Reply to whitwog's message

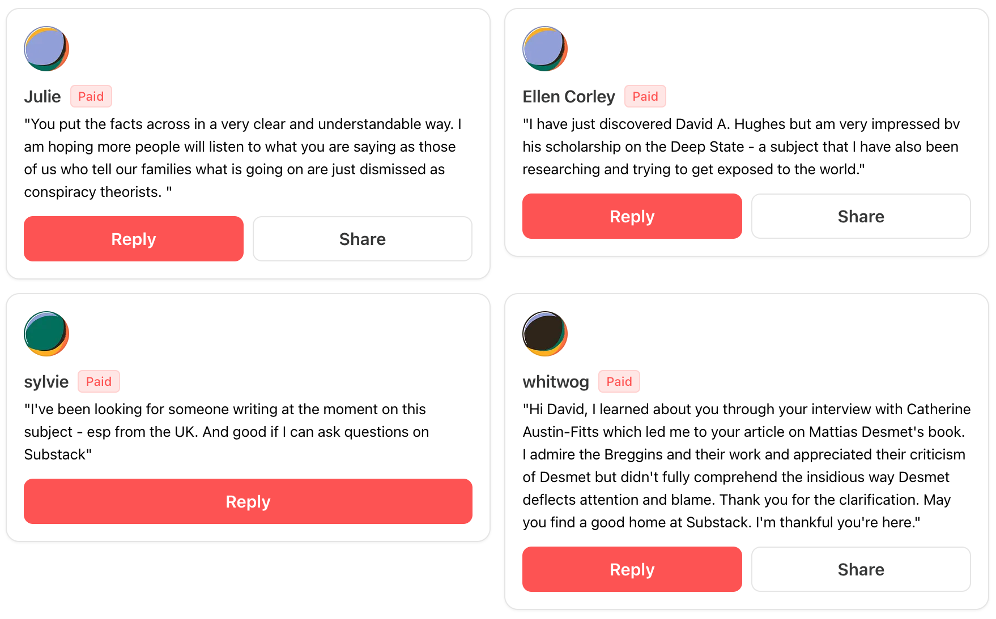pos(632,569)
